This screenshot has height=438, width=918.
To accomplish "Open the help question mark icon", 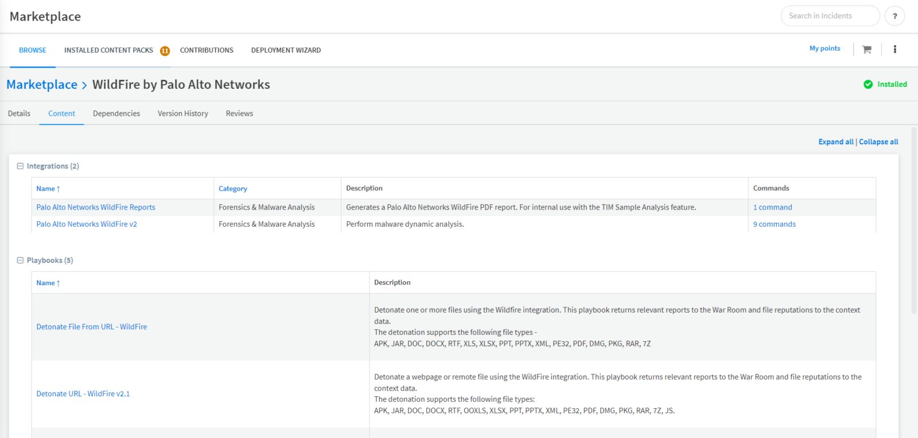I will [894, 16].
